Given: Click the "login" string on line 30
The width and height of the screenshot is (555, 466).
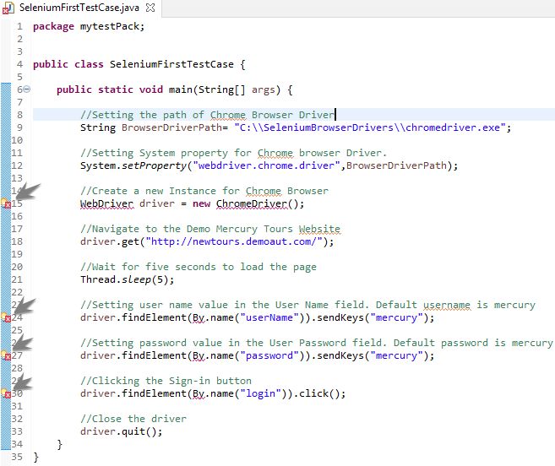Looking at the screenshot, I should [x=260, y=393].
